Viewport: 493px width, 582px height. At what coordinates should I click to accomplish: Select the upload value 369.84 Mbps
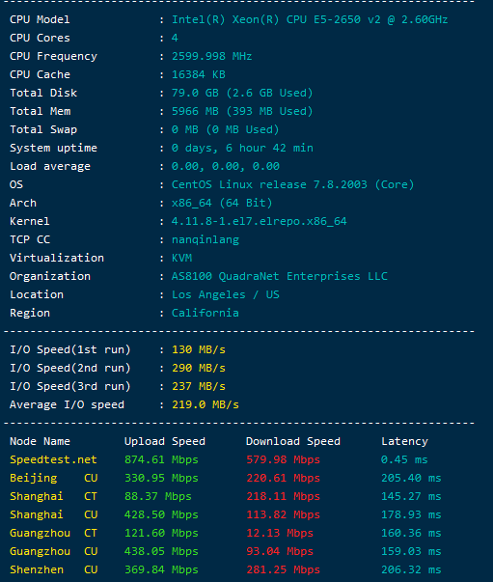tap(161, 569)
